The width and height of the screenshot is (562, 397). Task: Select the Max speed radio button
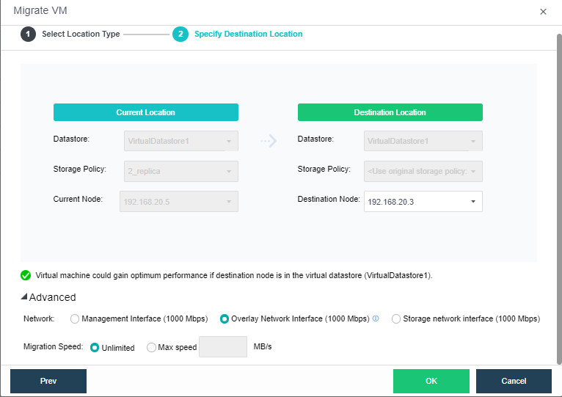coord(151,348)
